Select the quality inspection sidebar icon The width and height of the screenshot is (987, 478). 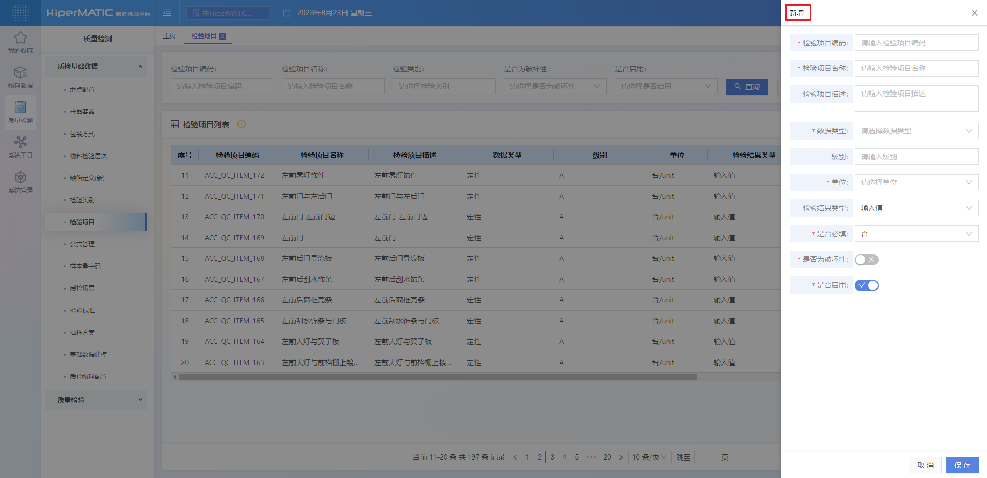[x=20, y=107]
